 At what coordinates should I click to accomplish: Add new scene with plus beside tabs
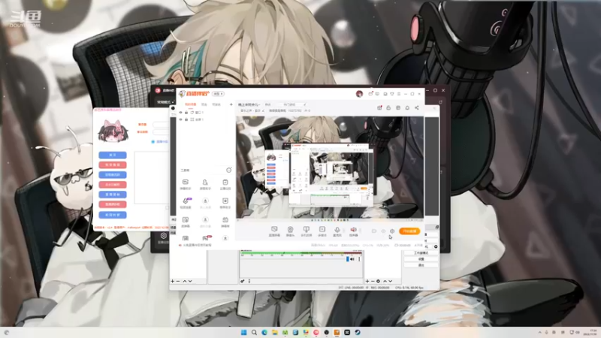pos(231,104)
